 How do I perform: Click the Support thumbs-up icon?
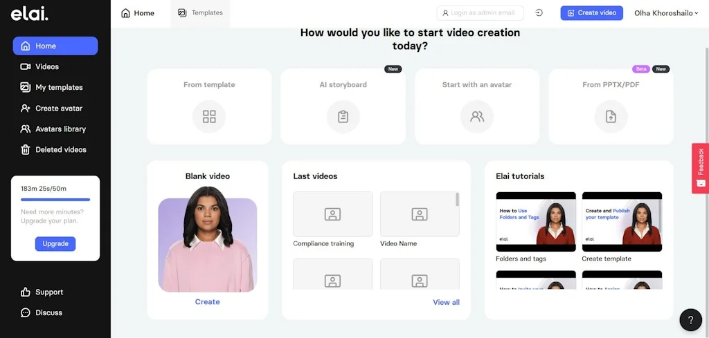[26, 292]
